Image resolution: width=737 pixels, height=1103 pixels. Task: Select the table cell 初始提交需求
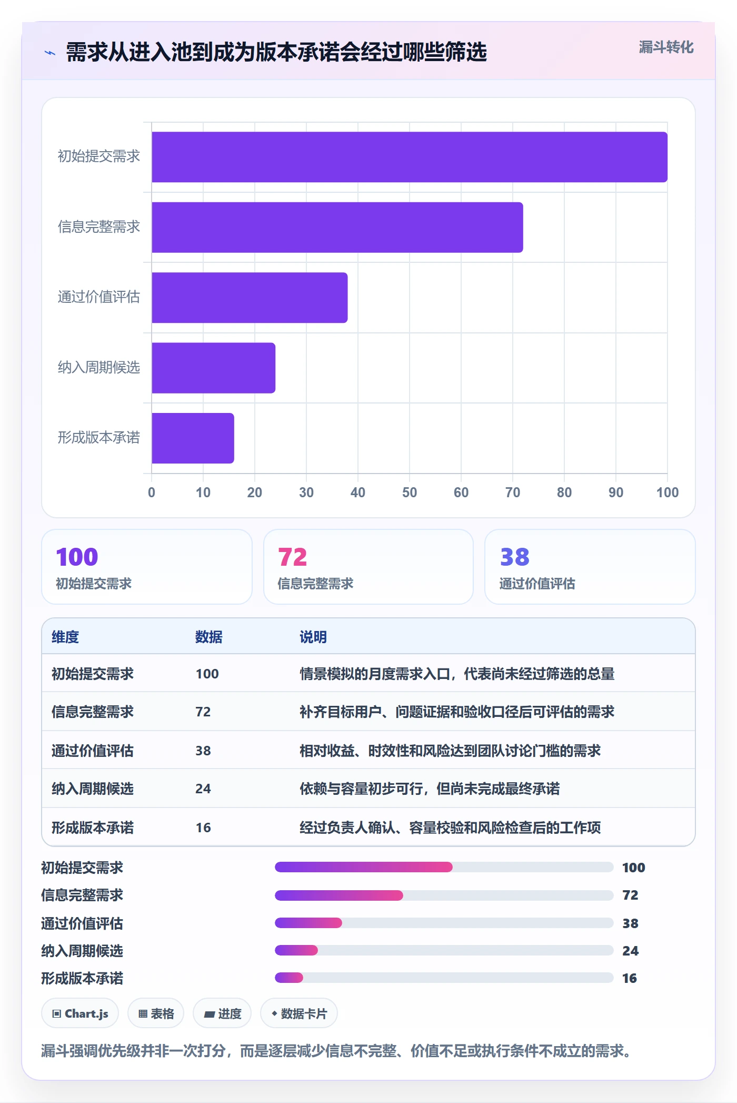93,674
